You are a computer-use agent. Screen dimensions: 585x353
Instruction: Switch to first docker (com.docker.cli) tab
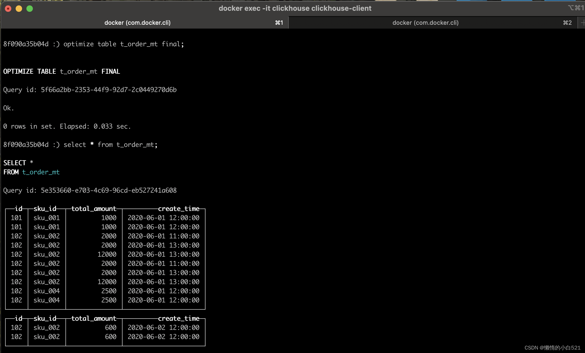point(145,23)
